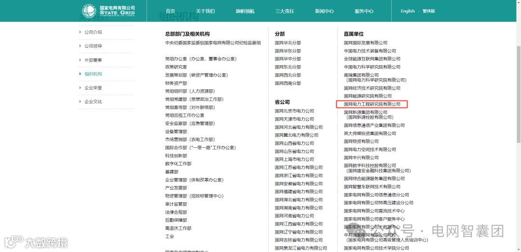The width and height of the screenshot is (521, 252).
Task: Select 公司介绍 in the sidebar
Action: click(x=93, y=32)
